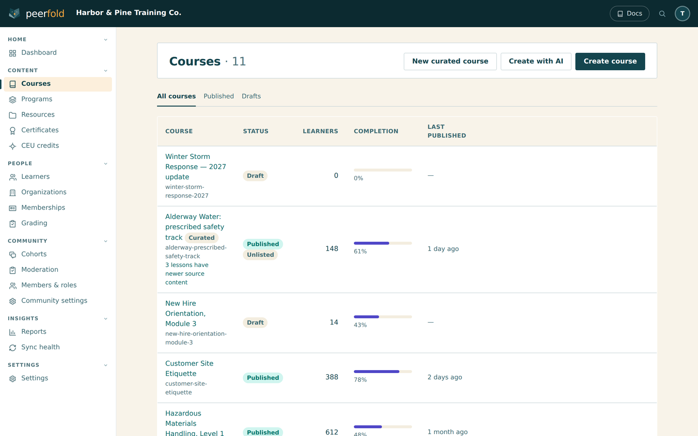Open Sync health page
698x436 pixels.
click(58, 347)
